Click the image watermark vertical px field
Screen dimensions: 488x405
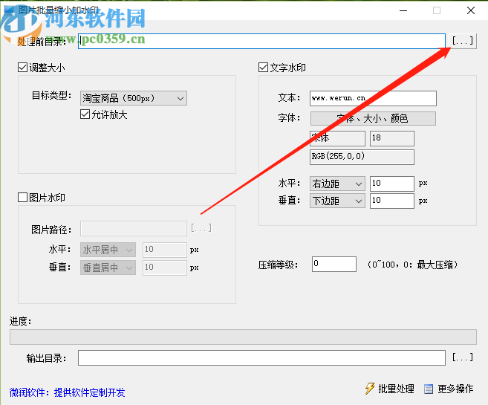tap(165, 268)
